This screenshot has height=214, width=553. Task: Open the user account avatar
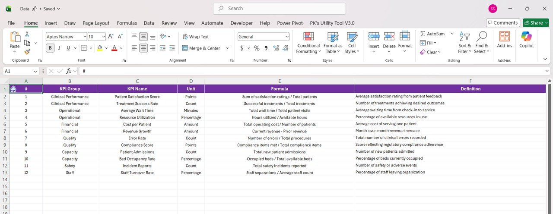493,9
